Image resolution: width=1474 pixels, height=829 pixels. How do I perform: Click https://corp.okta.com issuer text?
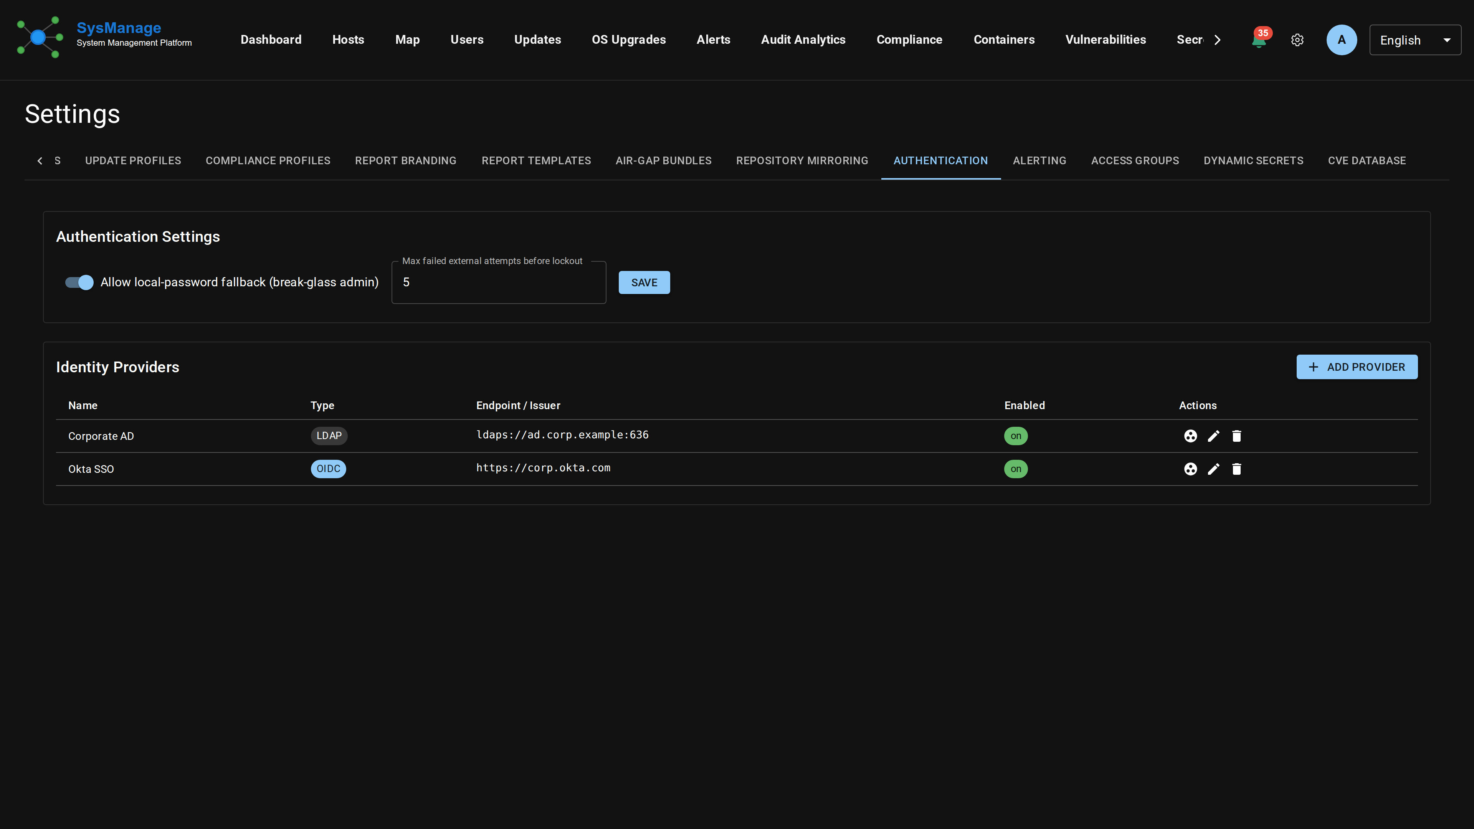pos(543,468)
